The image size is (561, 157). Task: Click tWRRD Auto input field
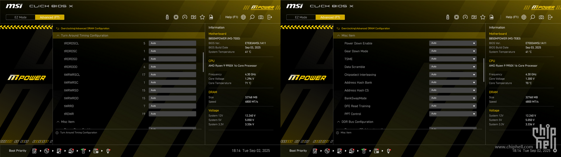pyautogui.click(x=172, y=106)
